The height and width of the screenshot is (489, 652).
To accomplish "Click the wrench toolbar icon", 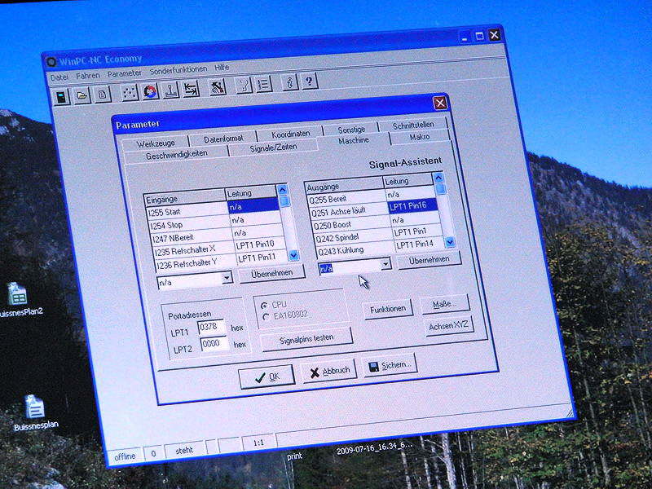I will 244,86.
